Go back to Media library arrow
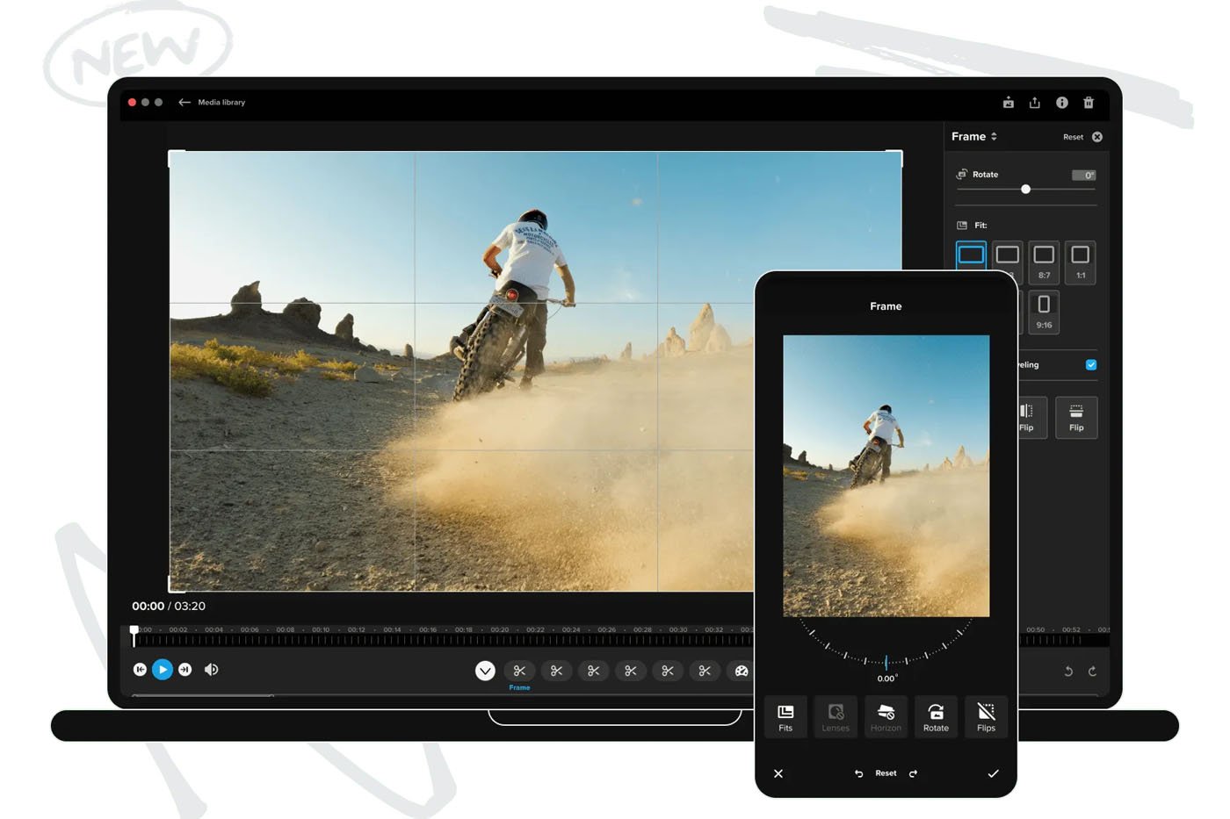Viewport: 1230px width, 819px height. tap(184, 102)
